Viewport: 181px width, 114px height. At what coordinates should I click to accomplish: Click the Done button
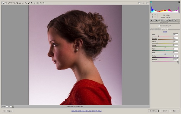coord(175,111)
